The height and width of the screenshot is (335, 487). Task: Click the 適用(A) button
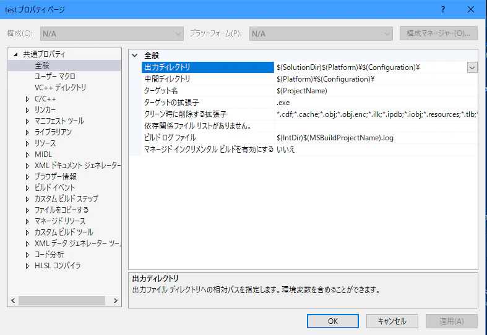click(452, 321)
